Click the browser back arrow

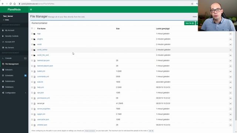3,4
